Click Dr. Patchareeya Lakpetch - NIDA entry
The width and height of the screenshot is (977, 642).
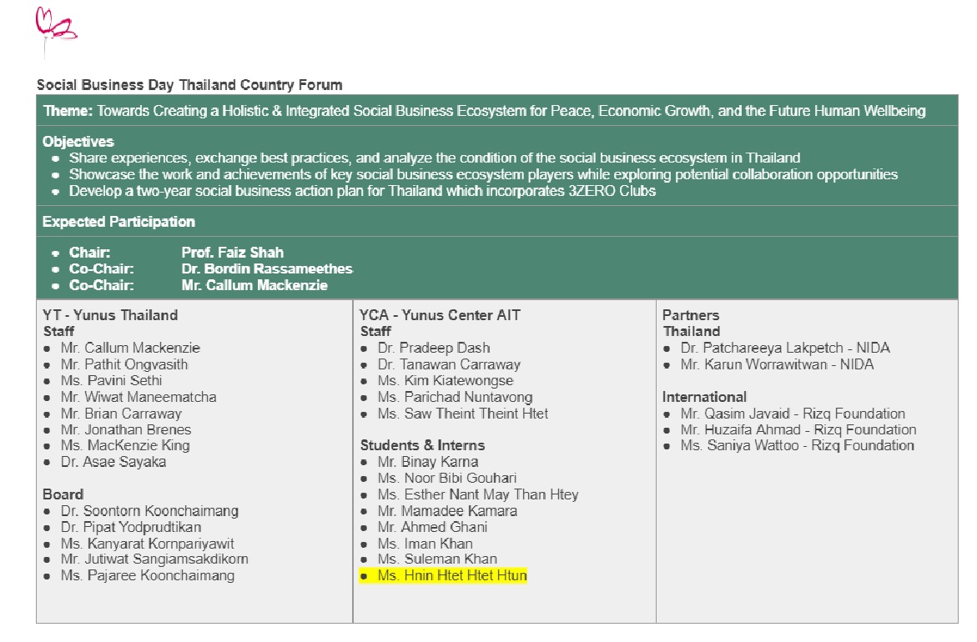(x=784, y=348)
